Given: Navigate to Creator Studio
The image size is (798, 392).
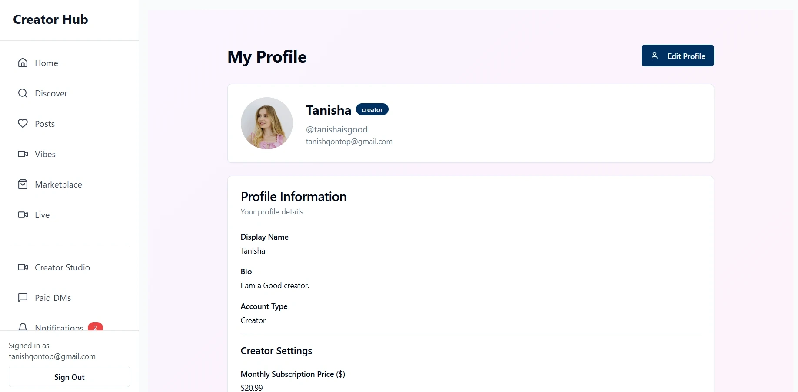Looking at the screenshot, I should [x=62, y=267].
